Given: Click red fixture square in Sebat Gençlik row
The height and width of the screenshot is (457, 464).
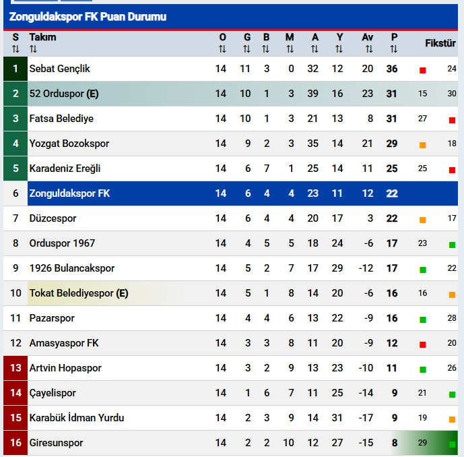Looking at the screenshot, I should pos(423,70).
